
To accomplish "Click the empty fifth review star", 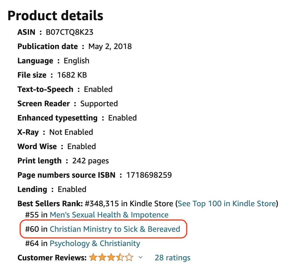I will pyautogui.click(x=129, y=257).
